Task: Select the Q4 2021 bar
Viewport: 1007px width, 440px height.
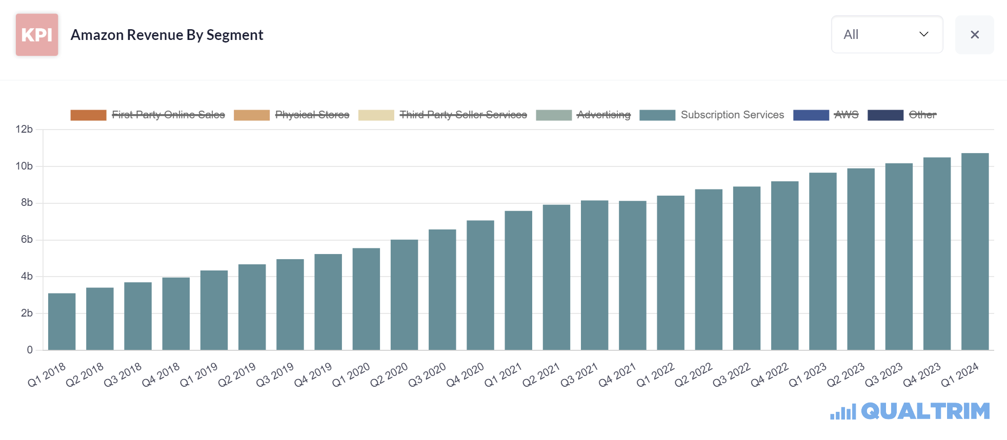Action: coord(633,276)
